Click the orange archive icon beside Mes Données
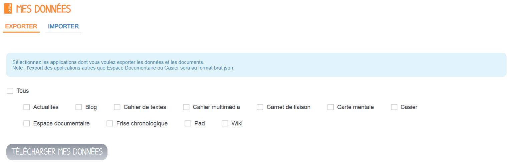Image resolution: width=513 pixels, height=166 pixels. coord(8,9)
